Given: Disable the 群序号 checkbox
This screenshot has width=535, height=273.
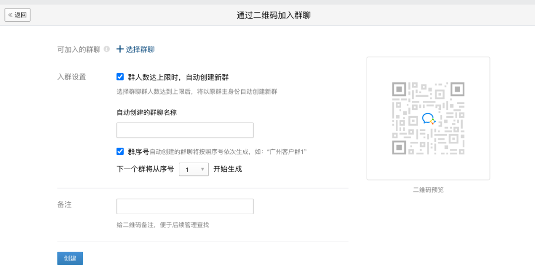Looking at the screenshot, I should 120,151.
